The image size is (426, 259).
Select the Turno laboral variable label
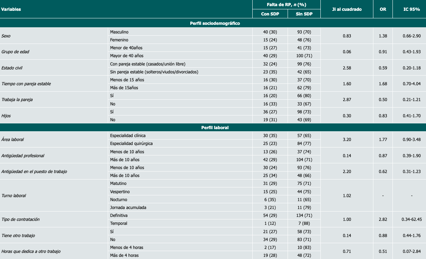click(x=14, y=196)
